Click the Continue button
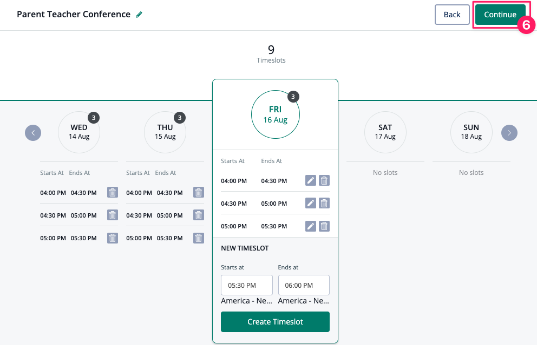 tap(500, 15)
